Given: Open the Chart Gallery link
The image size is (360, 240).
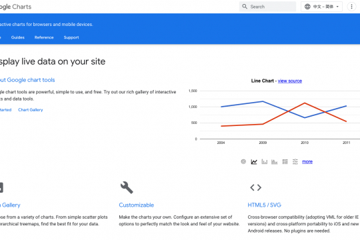Looking at the screenshot, I should pyautogui.click(x=31, y=110).
